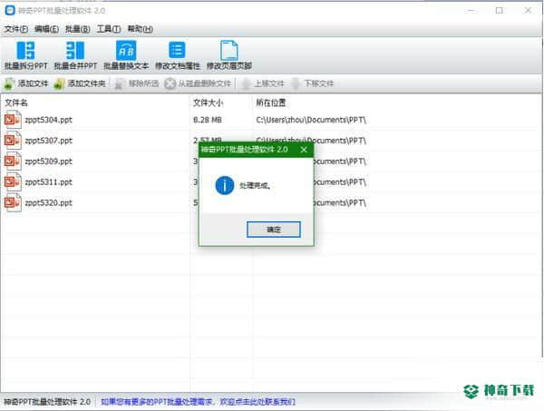Open the 批量(B) menu
Screen dimensions: 544x411
pyautogui.click(x=78, y=29)
